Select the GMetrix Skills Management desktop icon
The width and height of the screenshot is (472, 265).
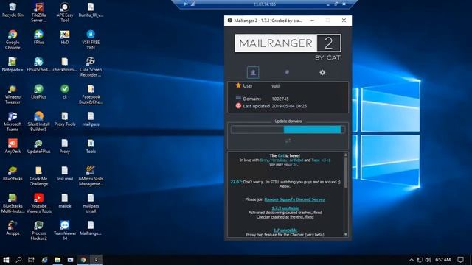(x=91, y=176)
